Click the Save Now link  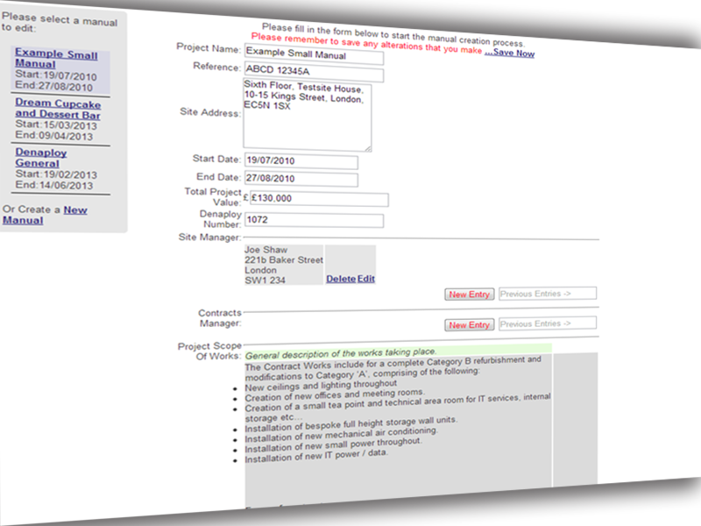pos(509,53)
